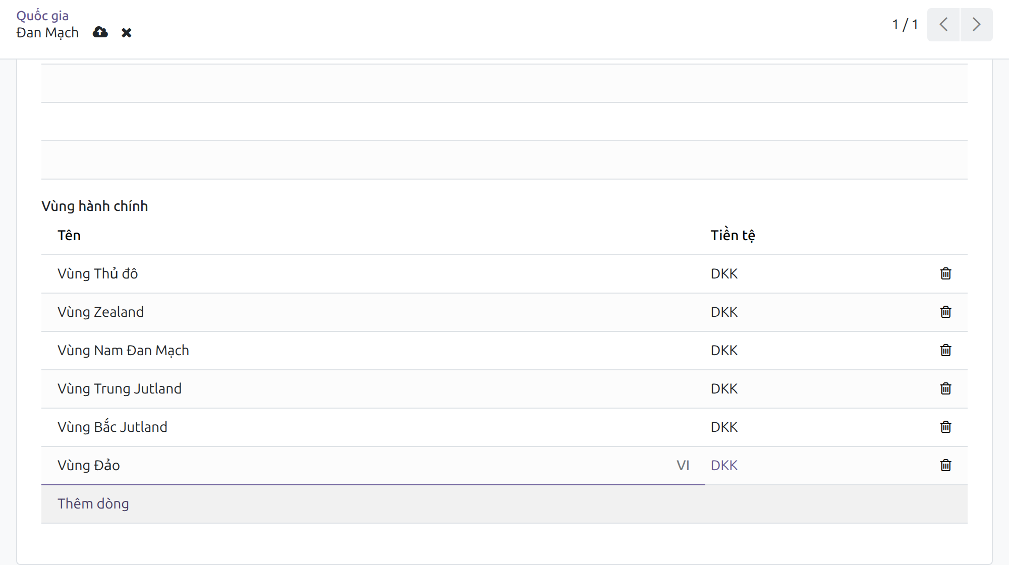Go to the next record arrow

coord(976,24)
